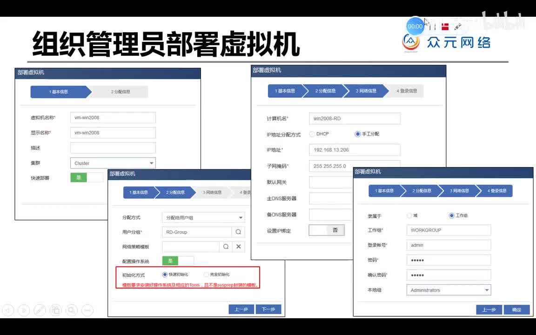Click the 确认密码 password field
The image size is (536, 335).
tap(449, 275)
